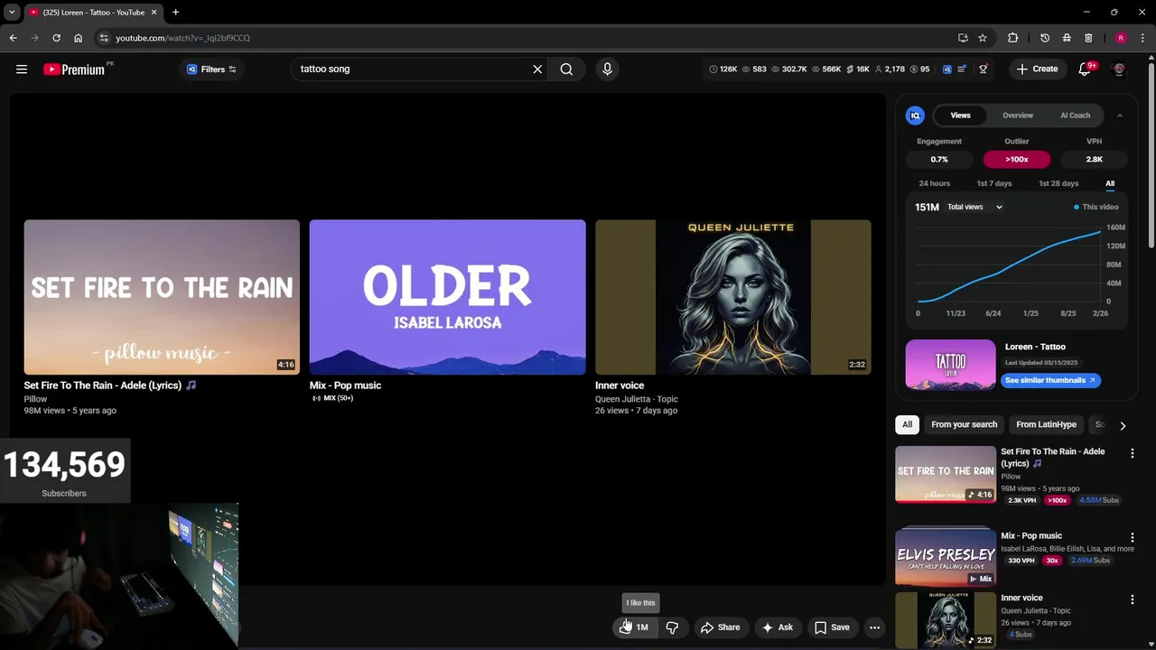This screenshot has width=1156, height=650.
Task: Switch to the Views tab
Action: pos(960,116)
